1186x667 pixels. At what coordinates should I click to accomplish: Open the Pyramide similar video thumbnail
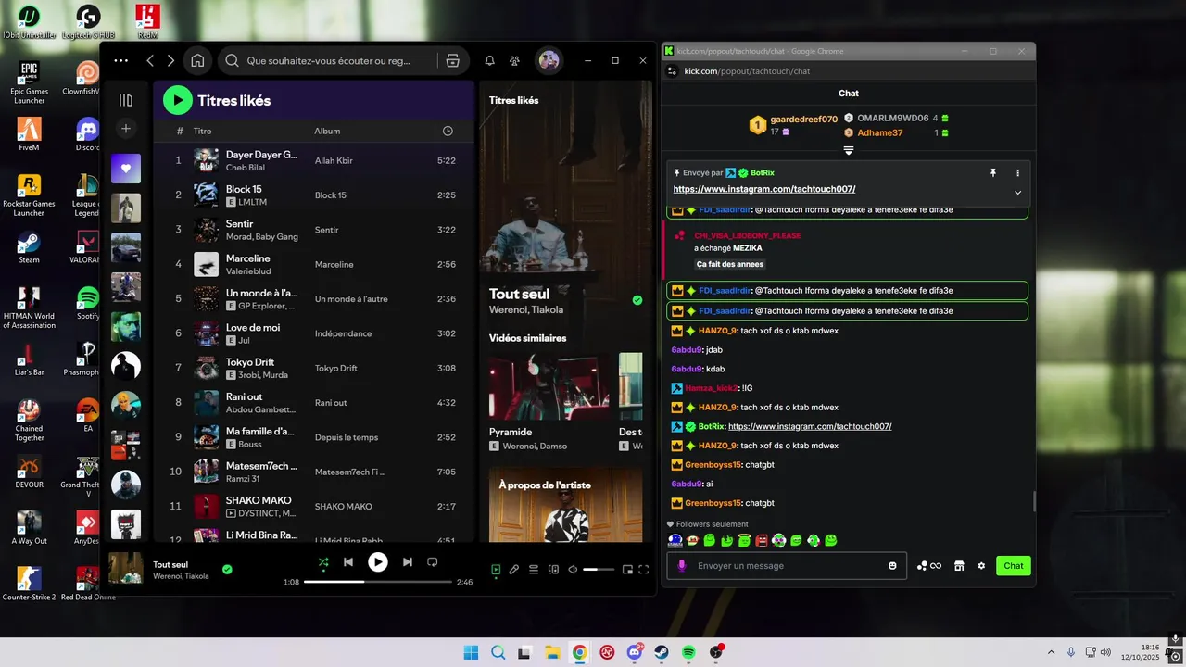point(549,386)
